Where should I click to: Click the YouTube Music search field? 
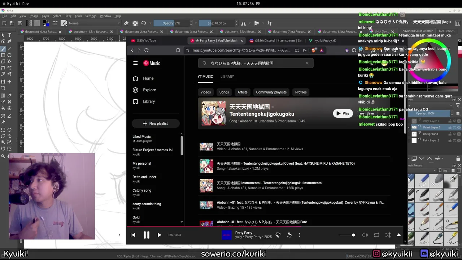point(256,63)
